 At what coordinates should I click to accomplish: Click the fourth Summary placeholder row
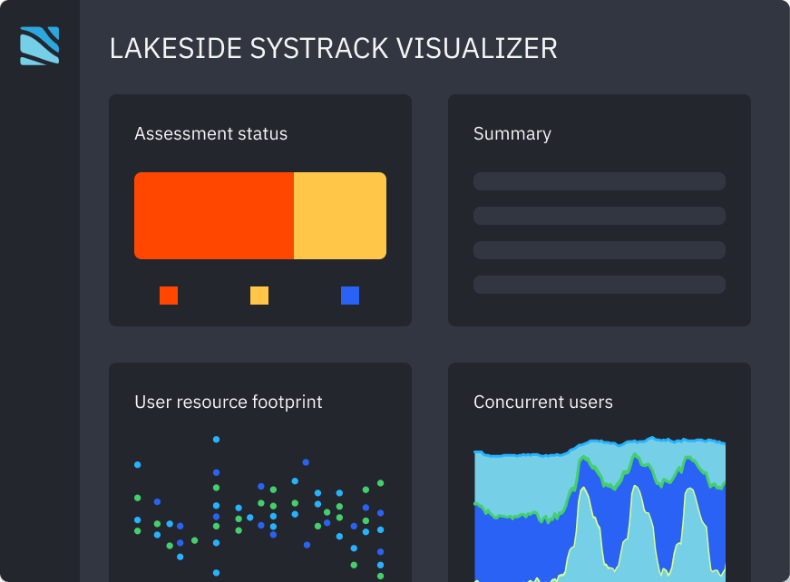point(600,285)
